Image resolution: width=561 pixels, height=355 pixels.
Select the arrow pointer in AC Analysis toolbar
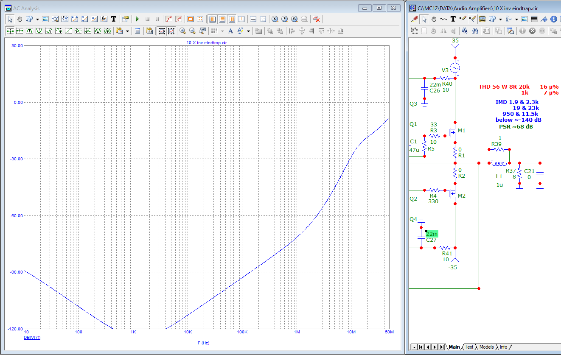[10, 19]
